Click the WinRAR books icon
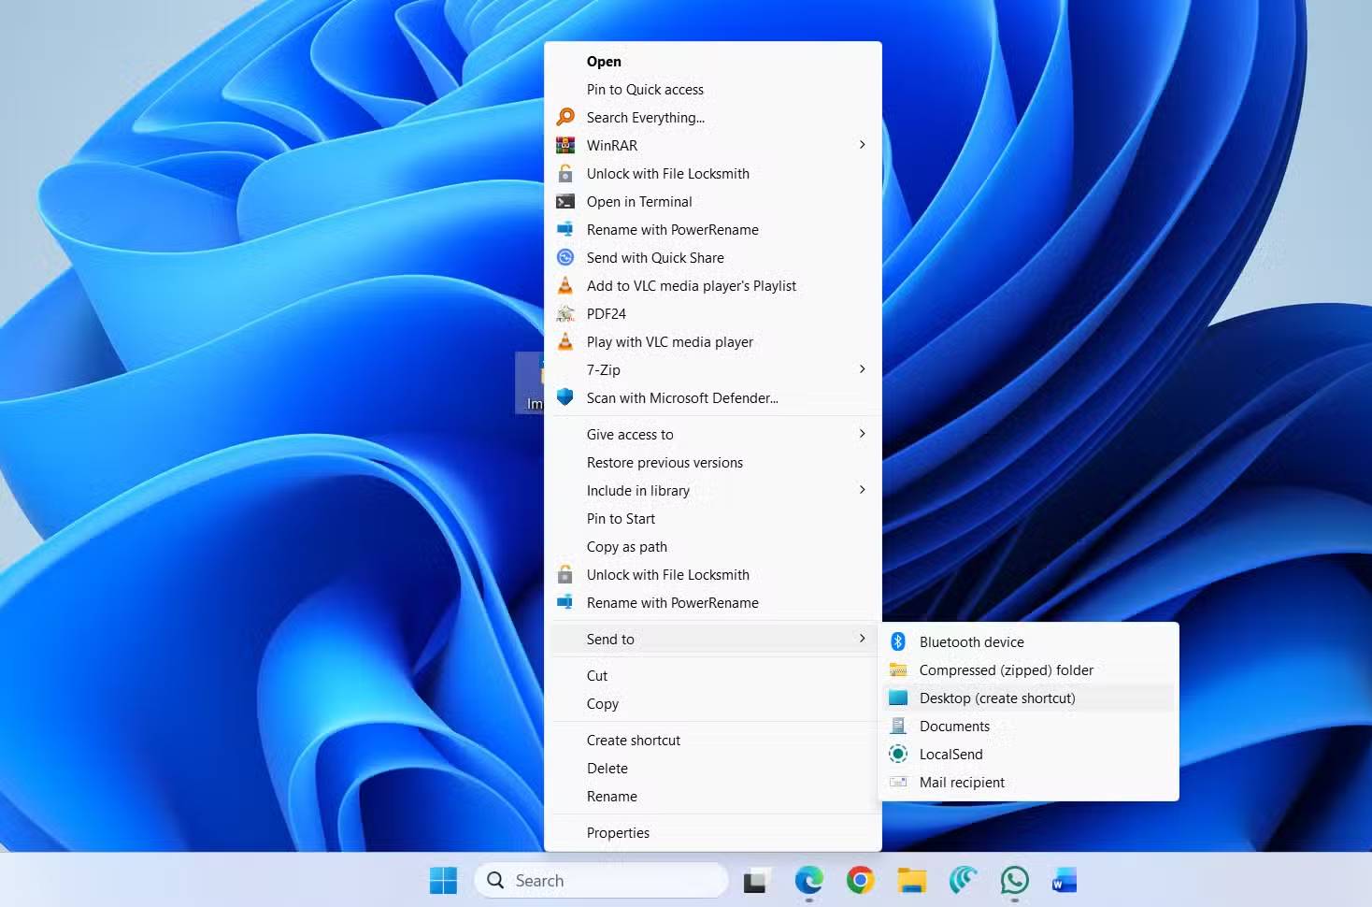This screenshot has width=1372, height=907. (565, 145)
